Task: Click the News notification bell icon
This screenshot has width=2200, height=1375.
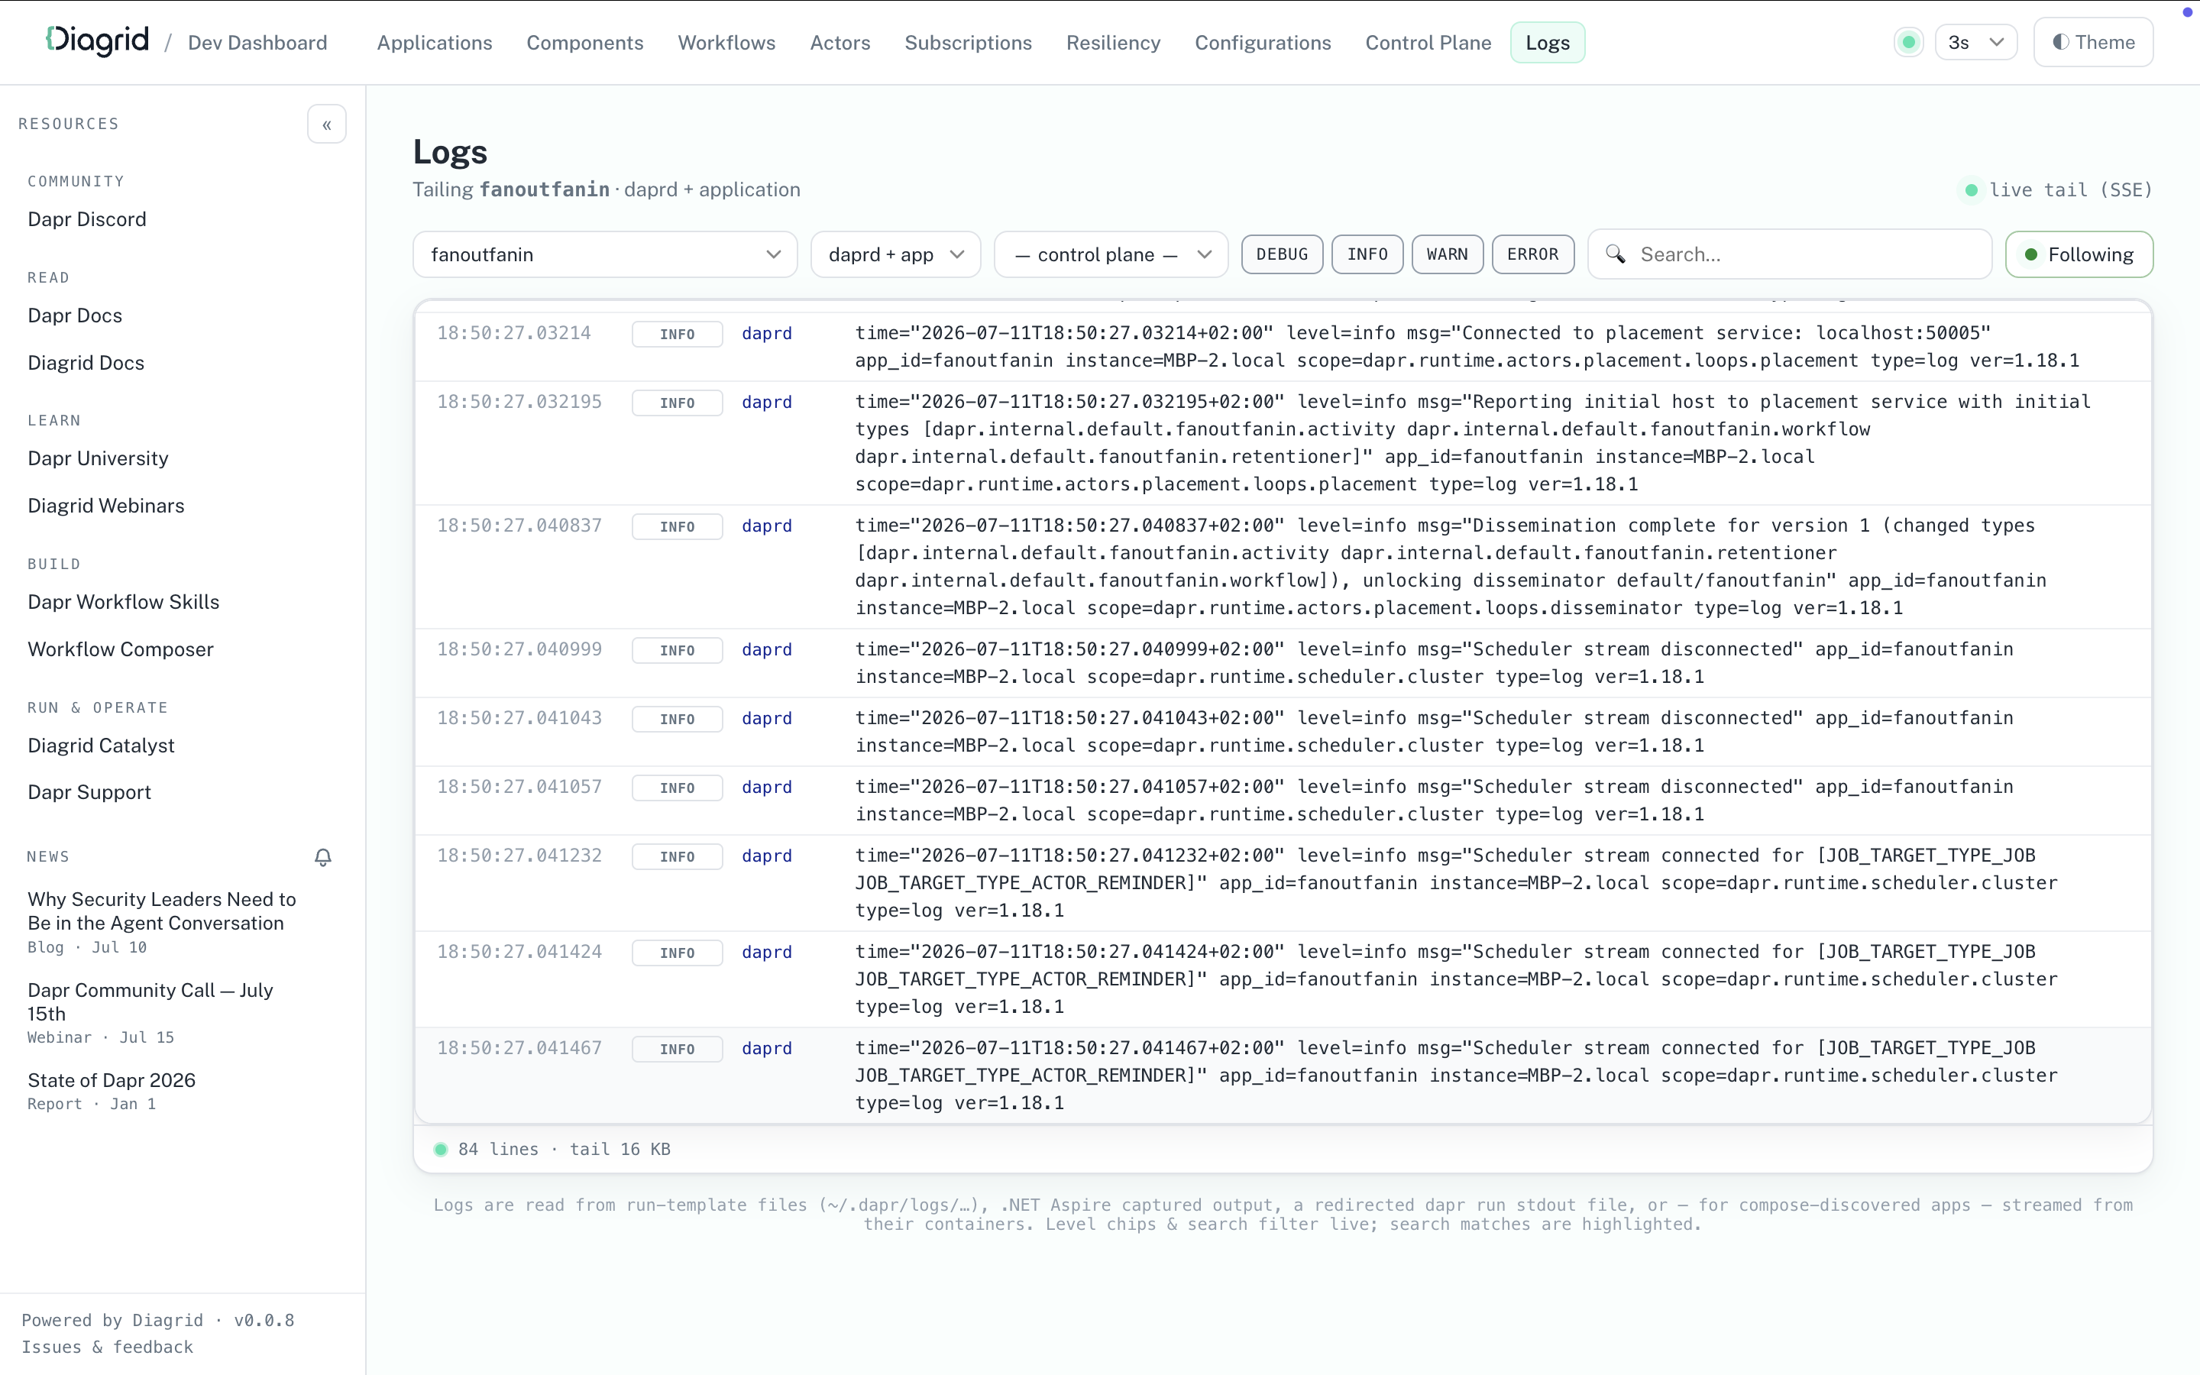Action: [322, 856]
